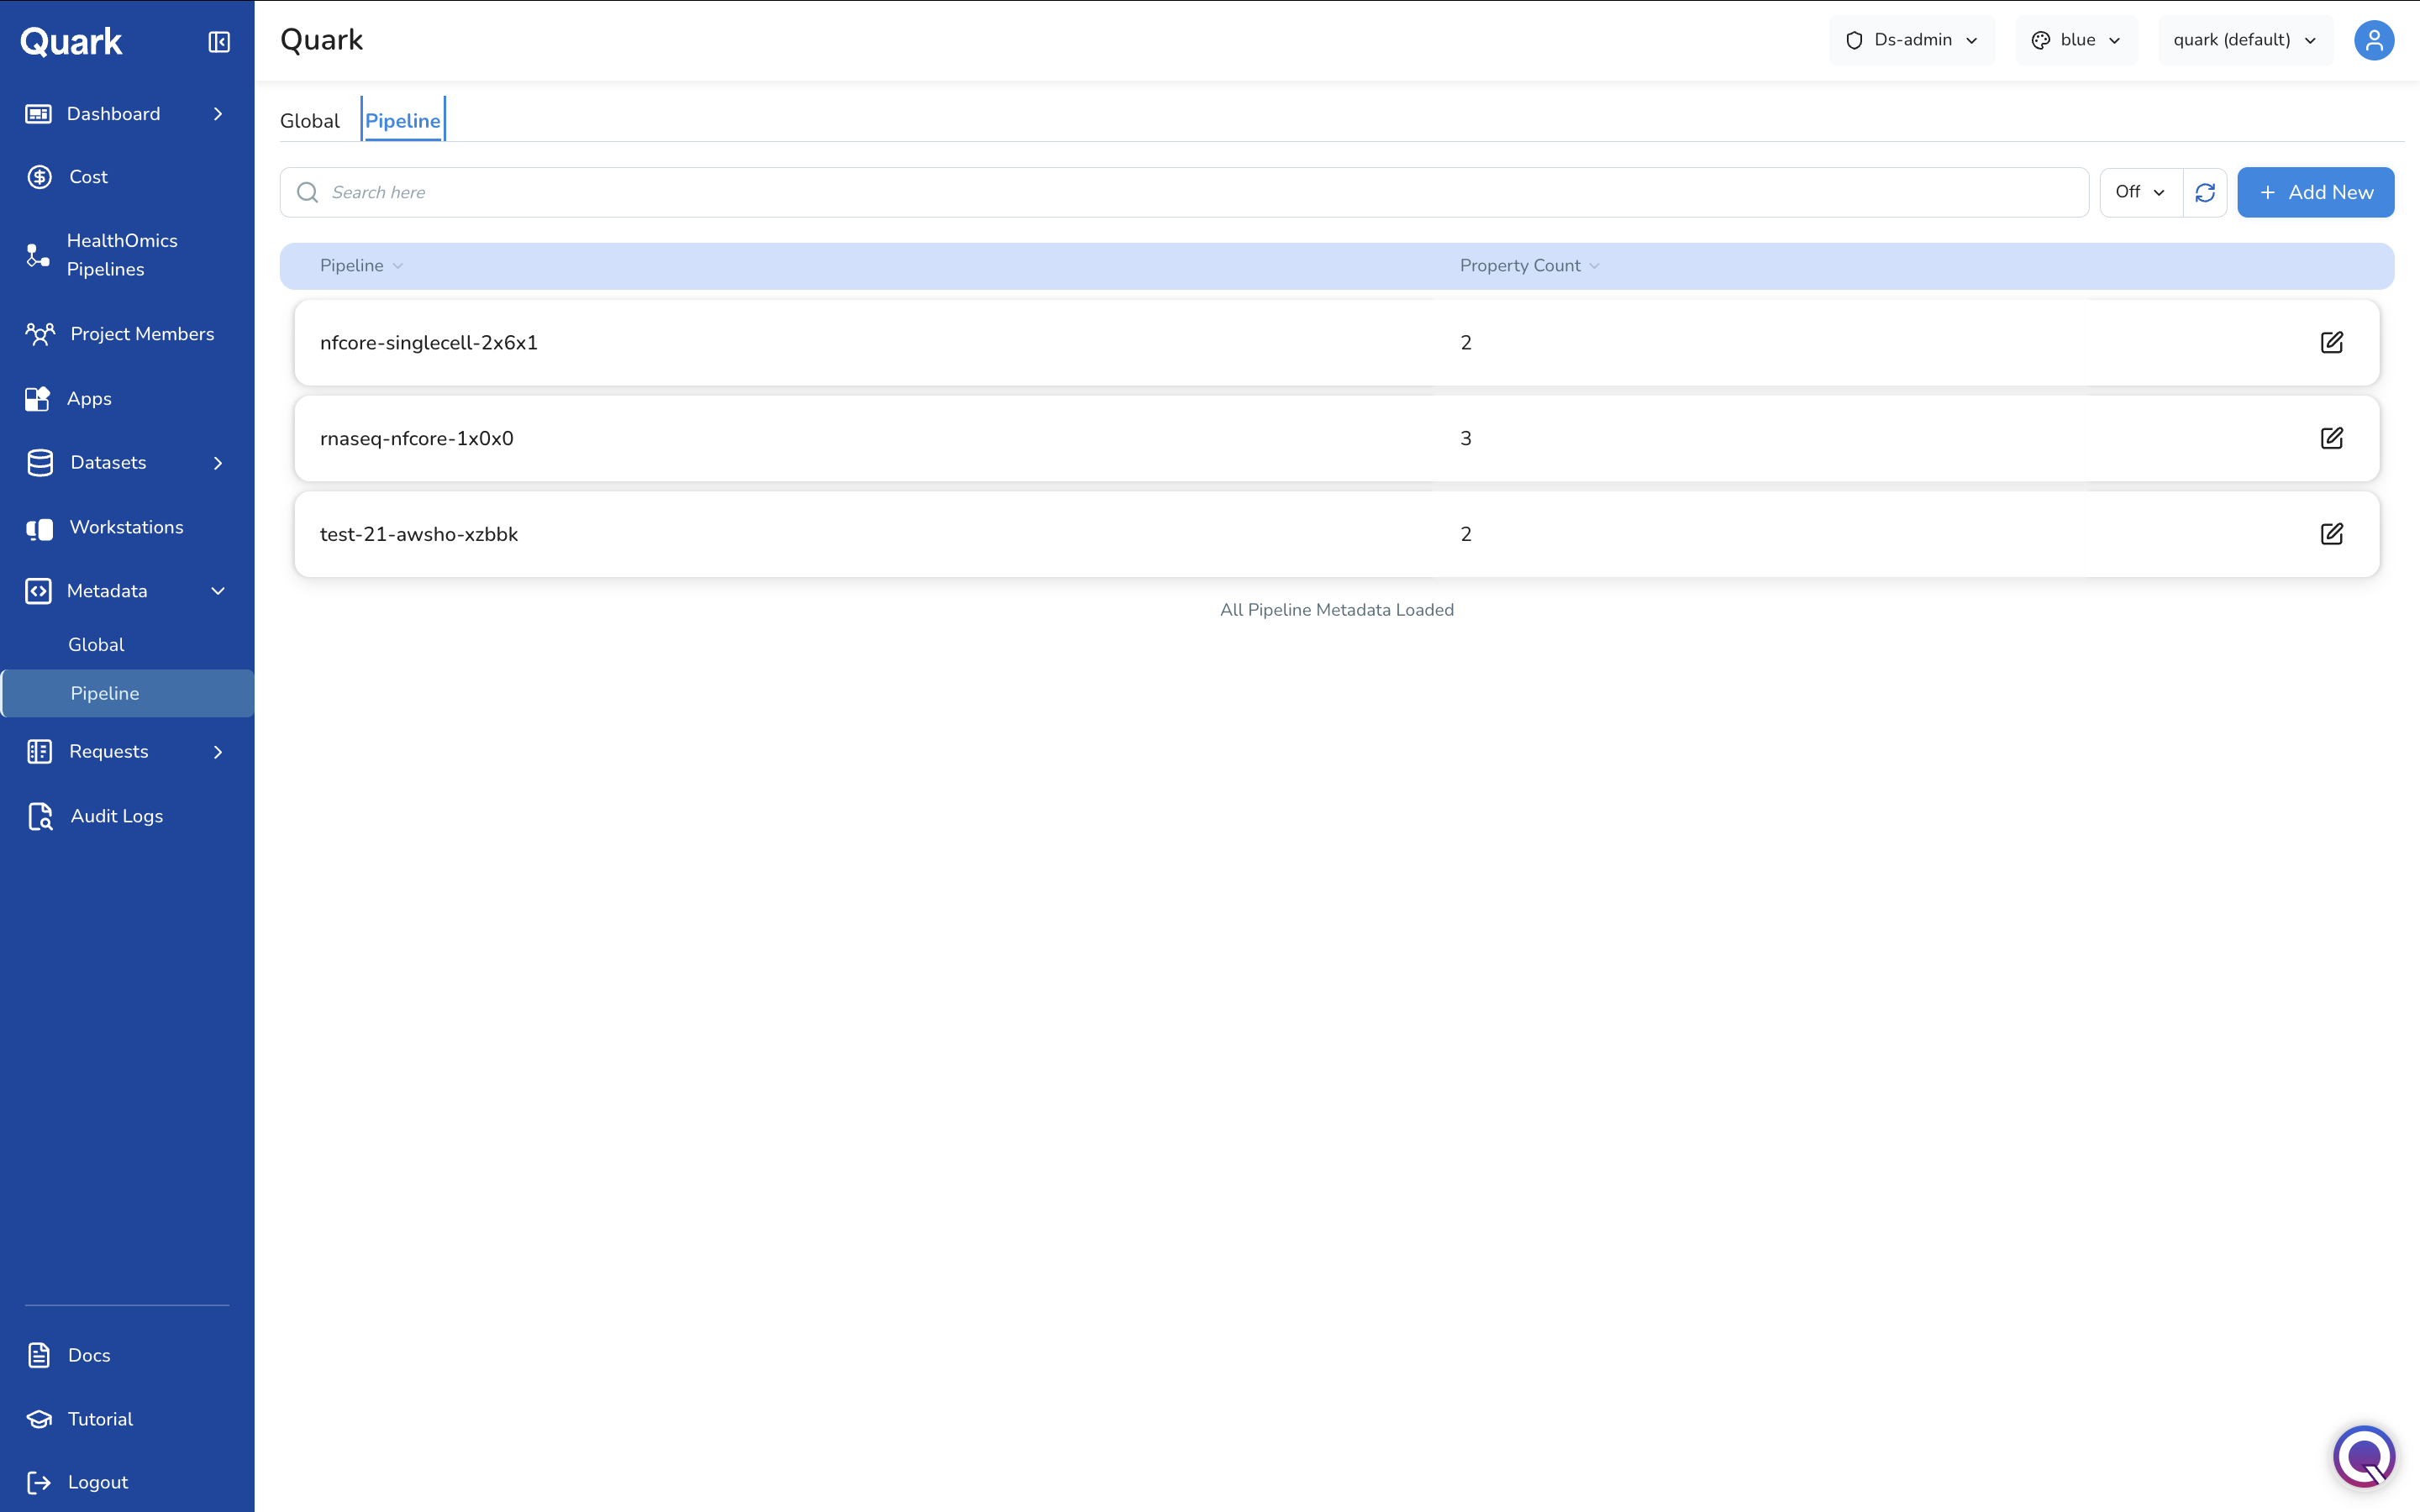Viewport: 2420px width, 1512px height.
Task: Sort by the Property Count column
Action: [x=1529, y=266]
